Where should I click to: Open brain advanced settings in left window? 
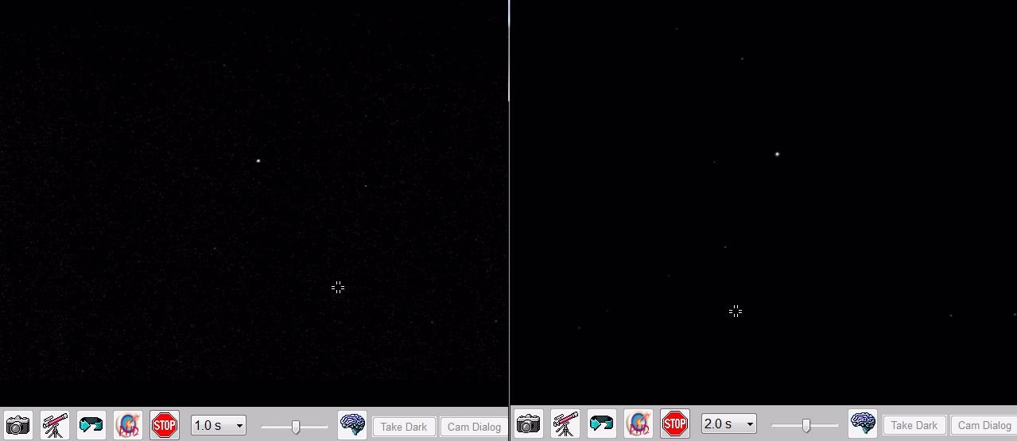coord(352,425)
